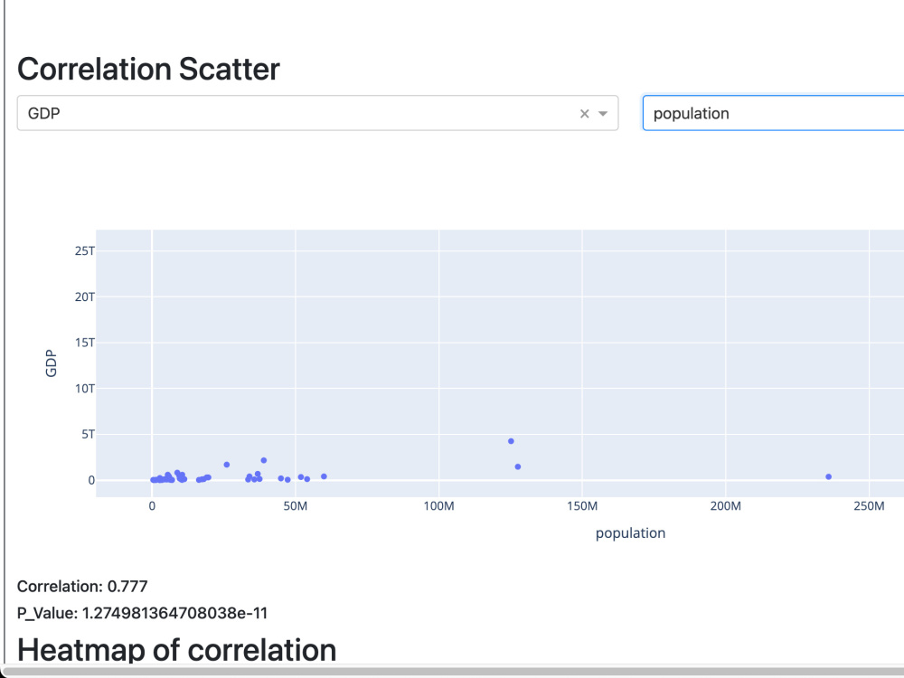
Task: Click the GDP y-axis title
Action: (51, 363)
